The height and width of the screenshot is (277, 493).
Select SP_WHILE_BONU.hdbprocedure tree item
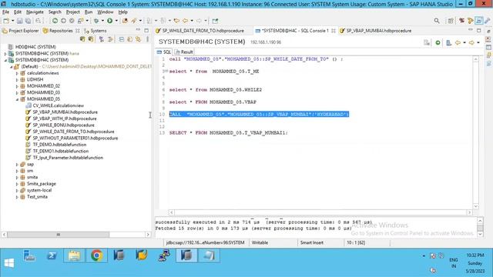[63, 125]
